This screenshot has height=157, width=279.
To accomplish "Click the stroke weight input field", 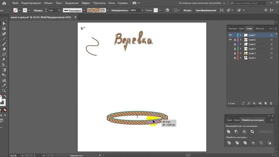I will coord(53,10).
